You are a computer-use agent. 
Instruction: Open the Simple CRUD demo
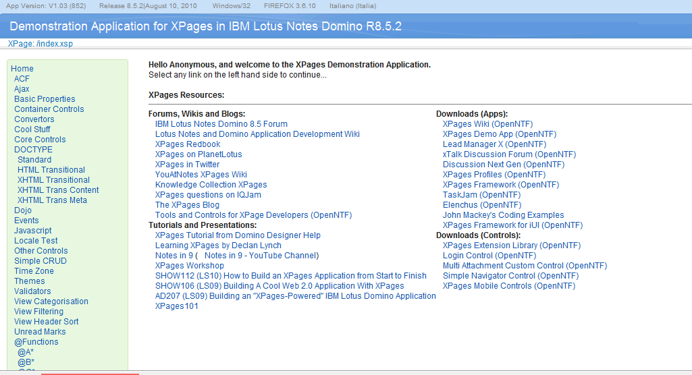[x=40, y=261]
